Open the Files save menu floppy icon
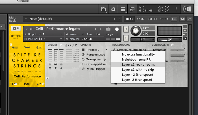The image size is (198, 115). (103, 9)
